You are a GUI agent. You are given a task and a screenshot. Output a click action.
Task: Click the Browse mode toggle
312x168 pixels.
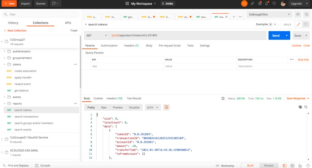pyautogui.click(x=269, y=165)
